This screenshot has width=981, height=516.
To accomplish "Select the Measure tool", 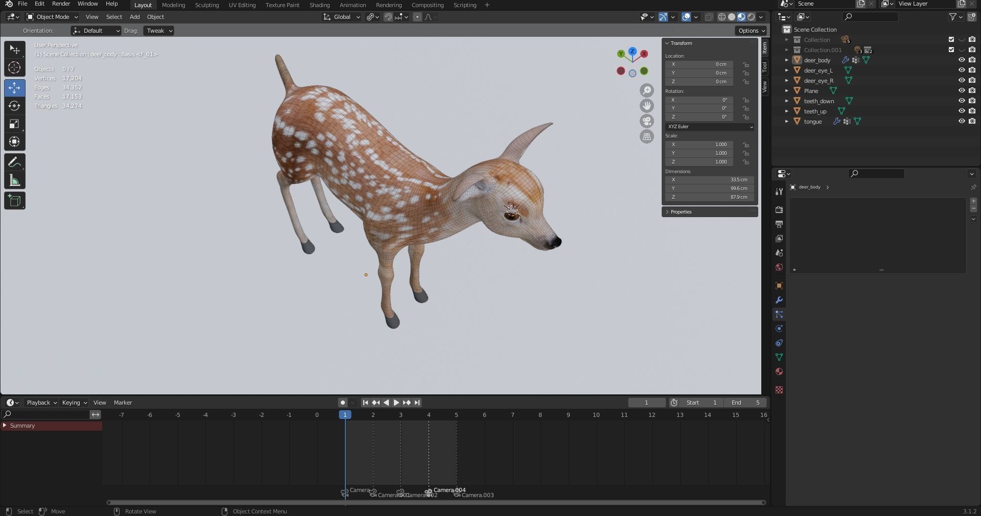I will [14, 180].
